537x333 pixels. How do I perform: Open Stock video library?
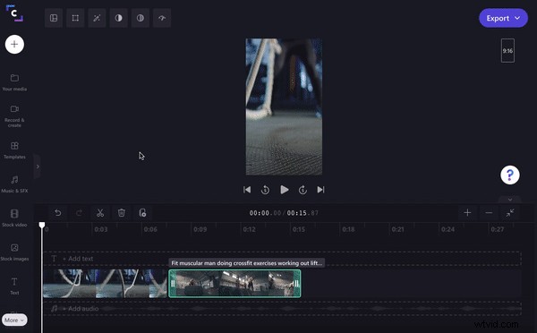(14, 218)
